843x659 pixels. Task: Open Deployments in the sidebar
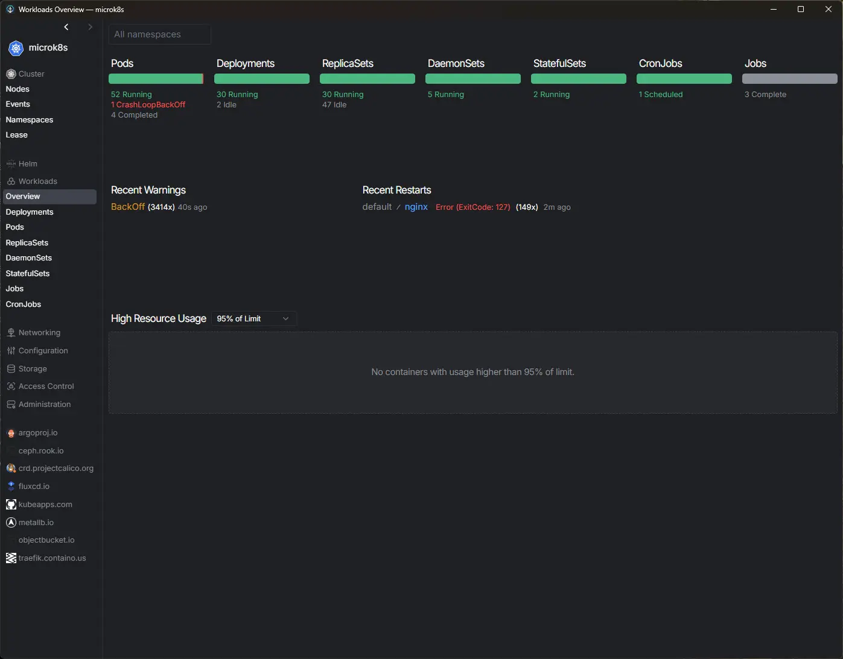pos(30,212)
